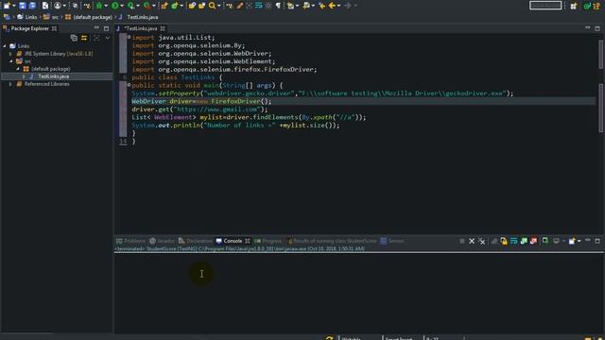605x340 pixels.
Task: Click the Display Selected Console icon
Action: (556, 241)
